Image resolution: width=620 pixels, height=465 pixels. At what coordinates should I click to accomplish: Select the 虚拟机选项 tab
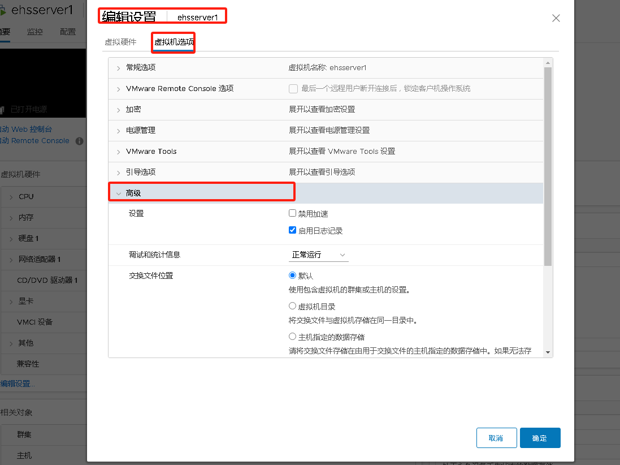click(x=174, y=42)
